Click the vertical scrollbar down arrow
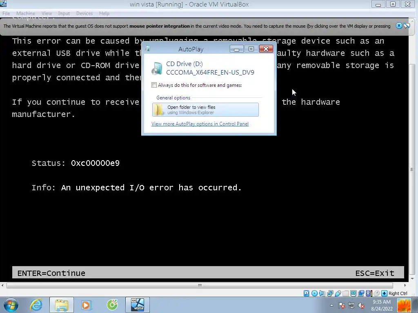 click(412, 279)
